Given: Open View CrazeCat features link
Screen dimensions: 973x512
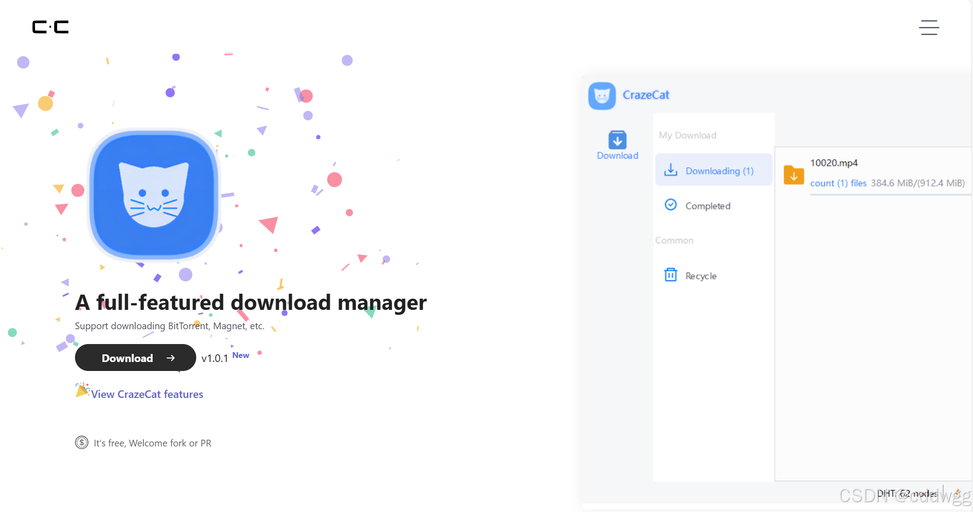Looking at the screenshot, I should (x=147, y=394).
